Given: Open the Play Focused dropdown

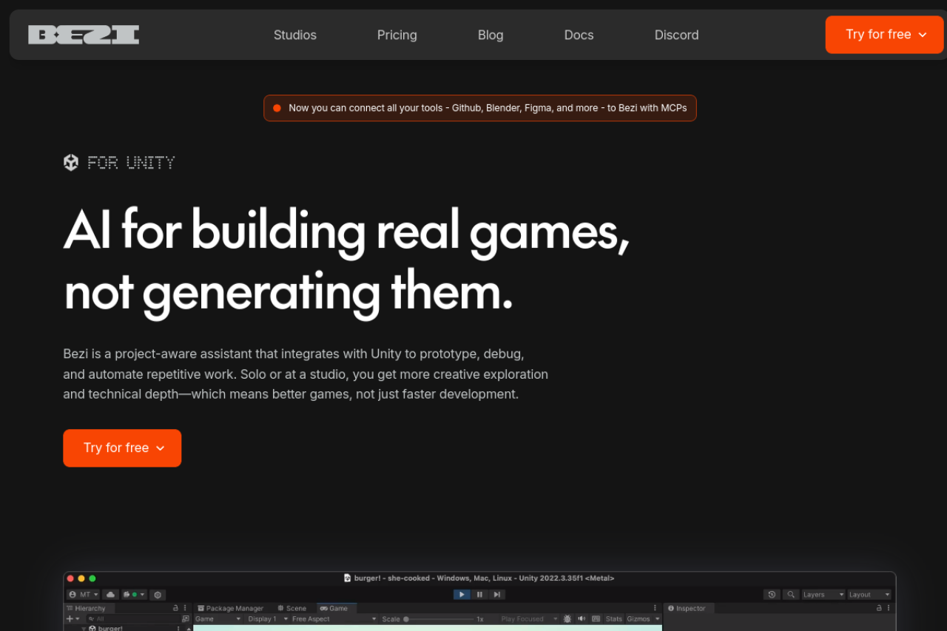Looking at the screenshot, I should coord(529,619).
